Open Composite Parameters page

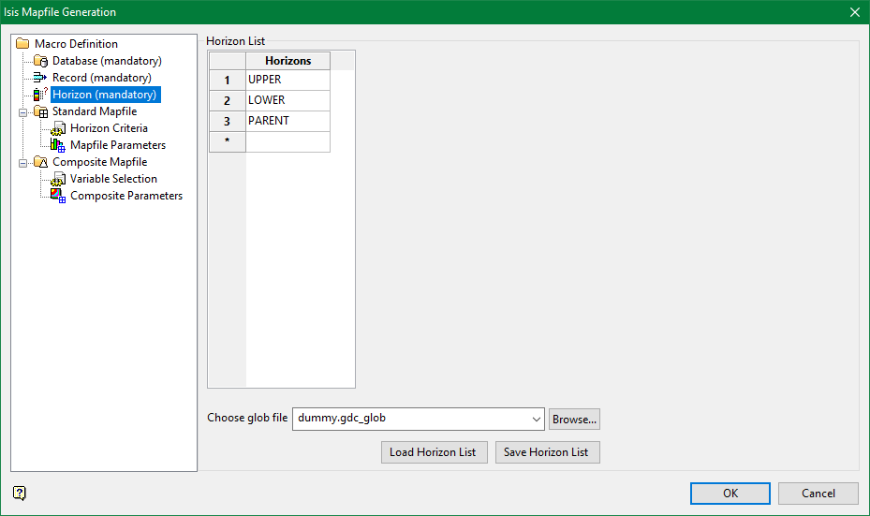[x=125, y=196]
